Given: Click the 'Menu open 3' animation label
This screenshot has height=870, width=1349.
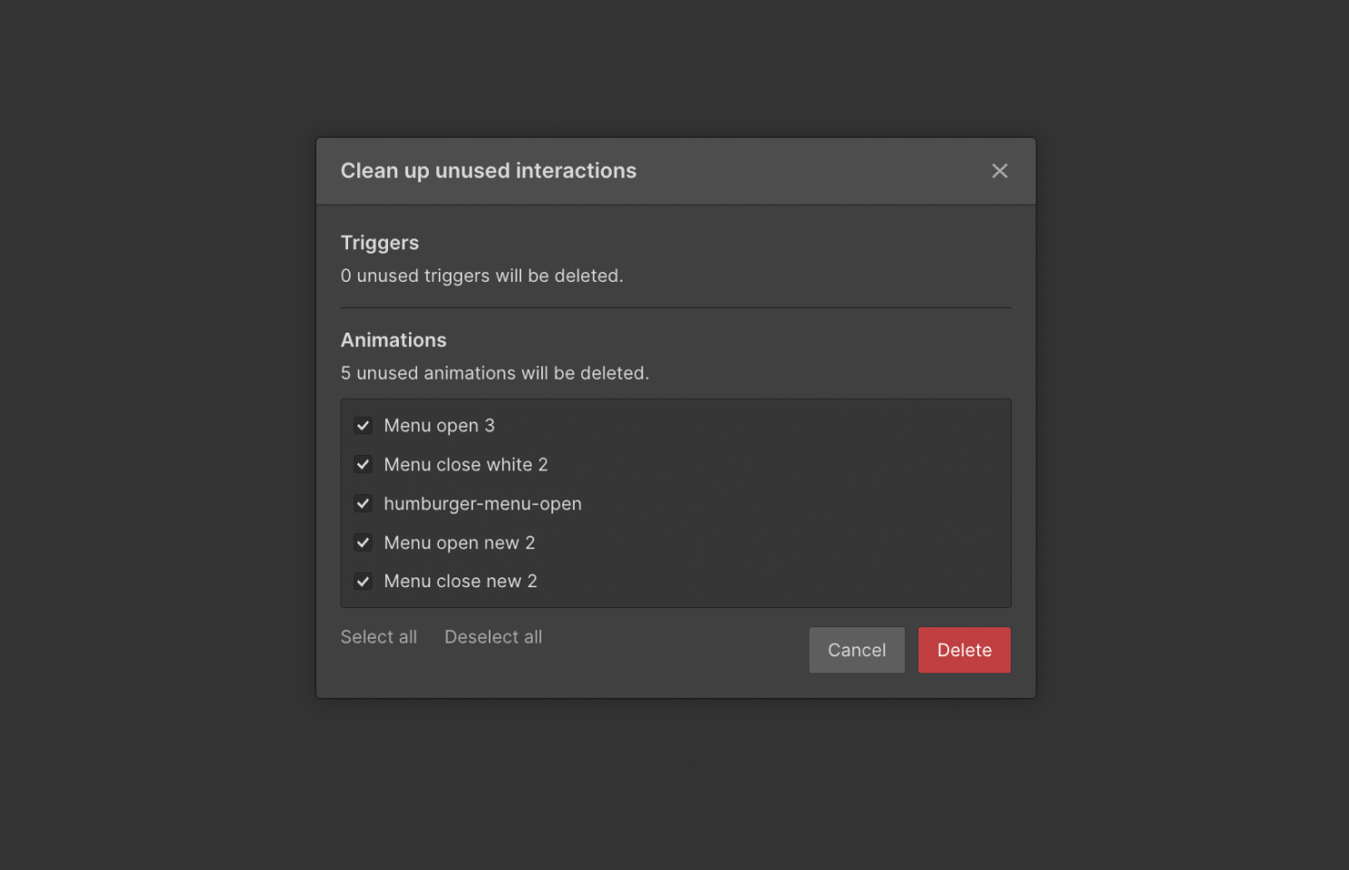Looking at the screenshot, I should pos(440,425).
